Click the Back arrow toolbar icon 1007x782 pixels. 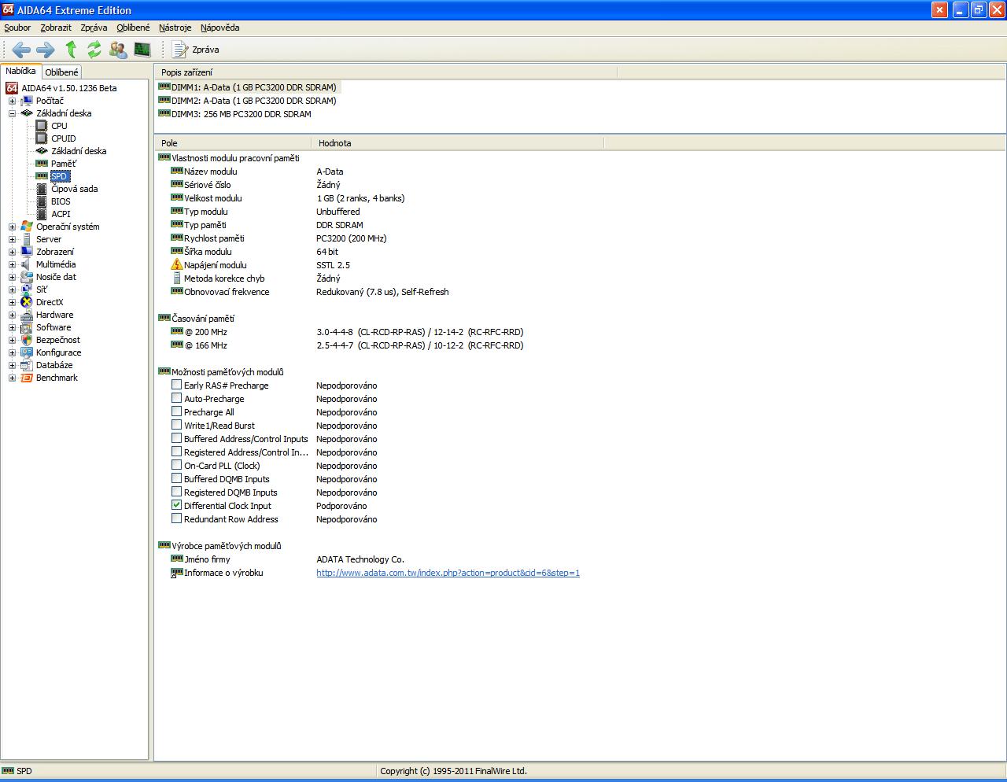tap(21, 50)
